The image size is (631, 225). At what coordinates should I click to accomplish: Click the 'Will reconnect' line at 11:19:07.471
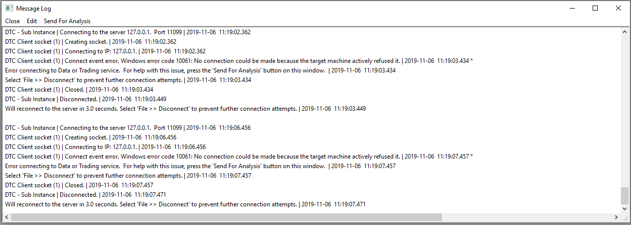click(x=185, y=204)
